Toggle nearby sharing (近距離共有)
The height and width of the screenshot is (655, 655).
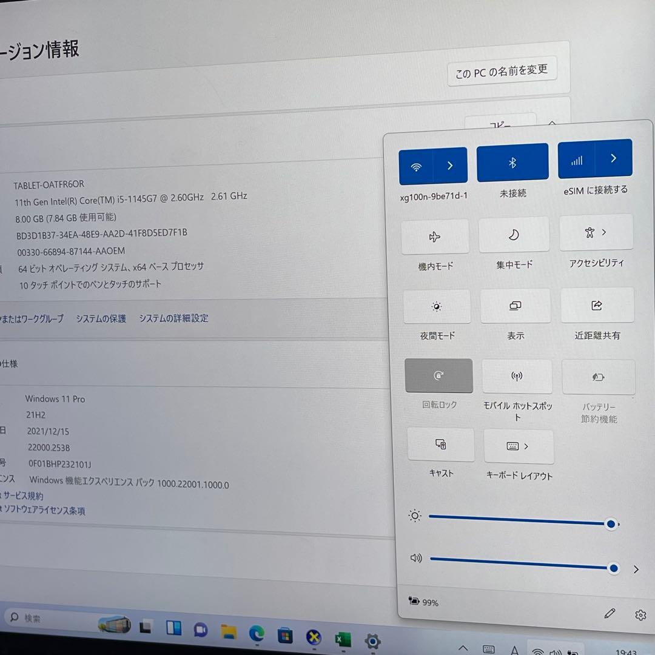click(597, 305)
